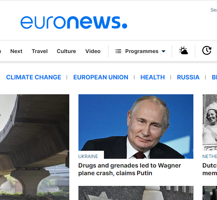Open the HEALTH topic link

pos(153,77)
